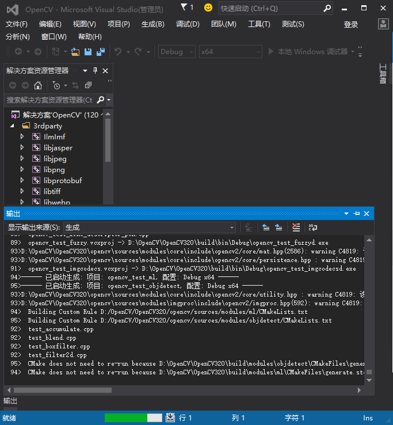Click the Solution Explorer back arrow icon

pos(13,85)
